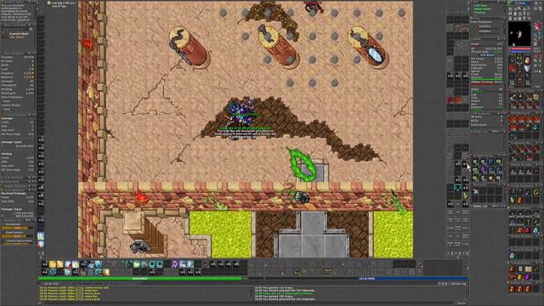Click the green health bar

point(139,279)
